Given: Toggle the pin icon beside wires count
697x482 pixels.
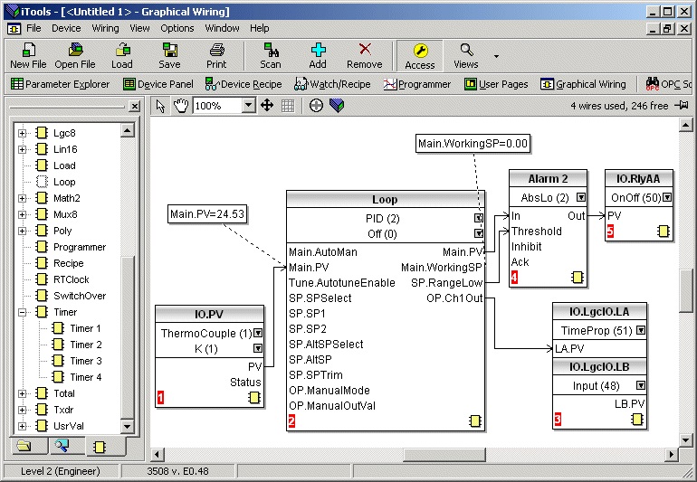Looking at the screenshot, I should 682,106.
